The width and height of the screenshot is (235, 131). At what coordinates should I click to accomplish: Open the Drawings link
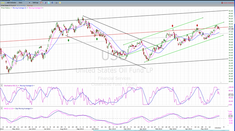point(30,6)
